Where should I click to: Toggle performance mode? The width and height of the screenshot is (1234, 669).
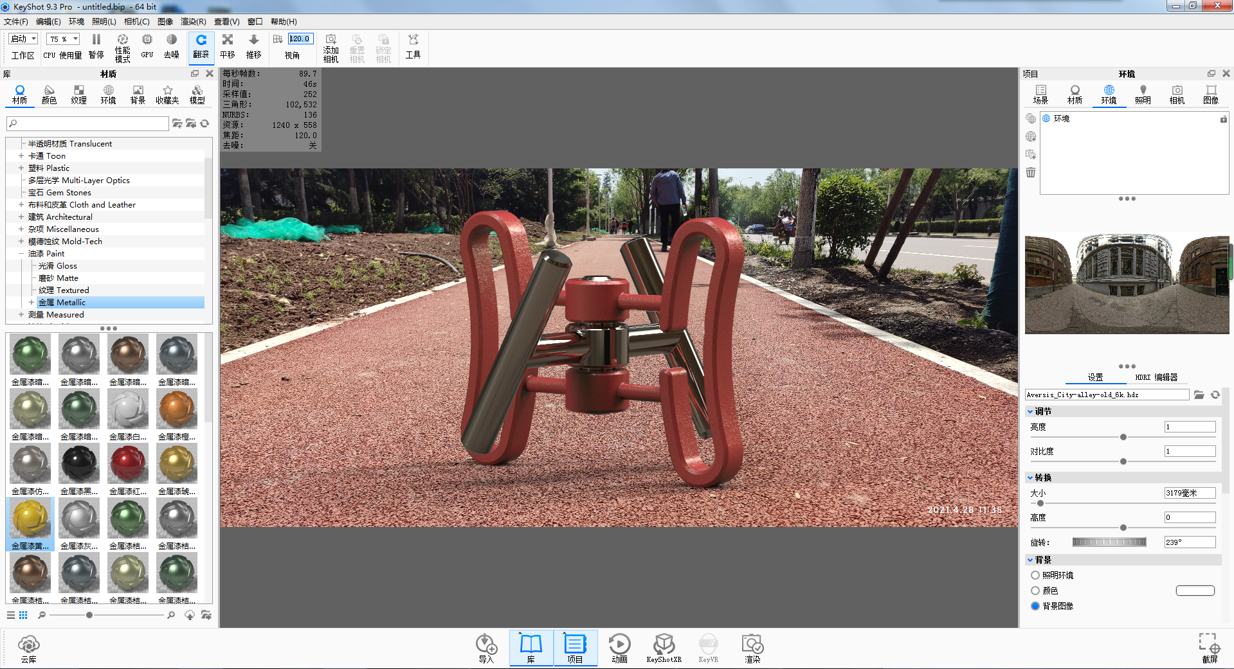click(122, 48)
